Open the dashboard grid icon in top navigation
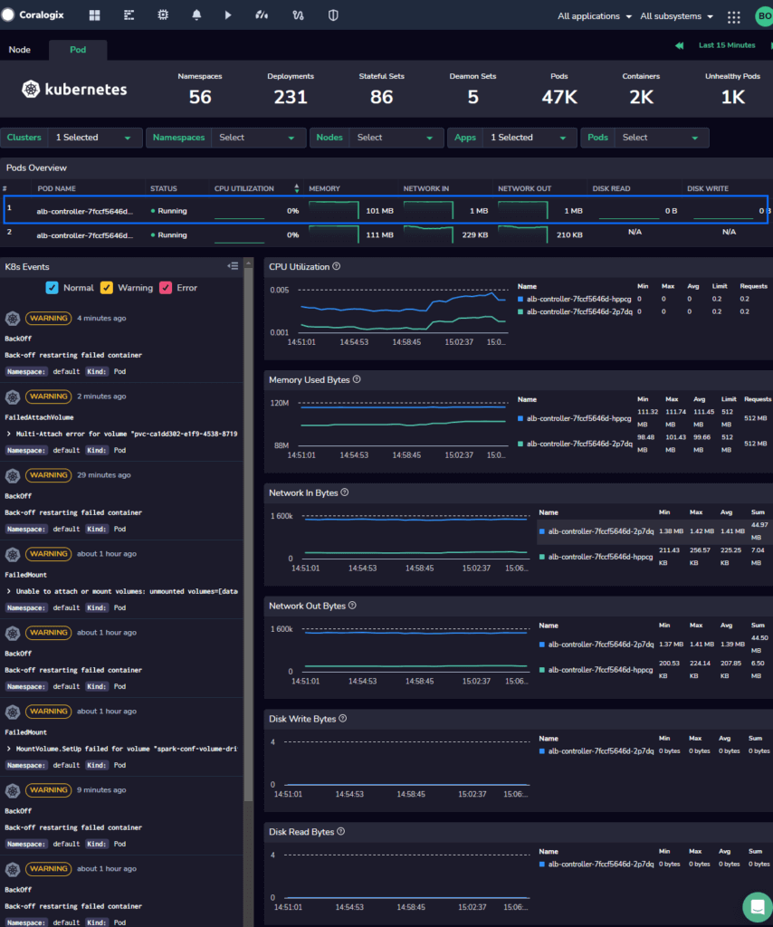The height and width of the screenshot is (927, 773). pos(94,15)
